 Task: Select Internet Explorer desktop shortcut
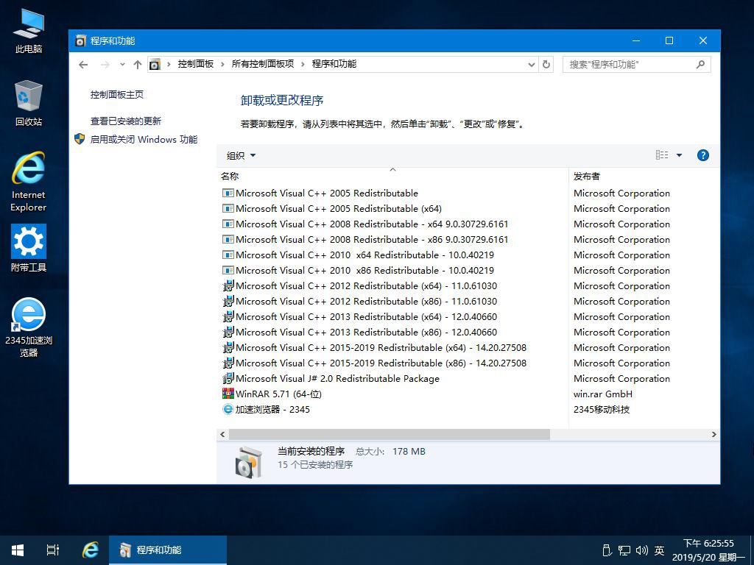[29, 182]
